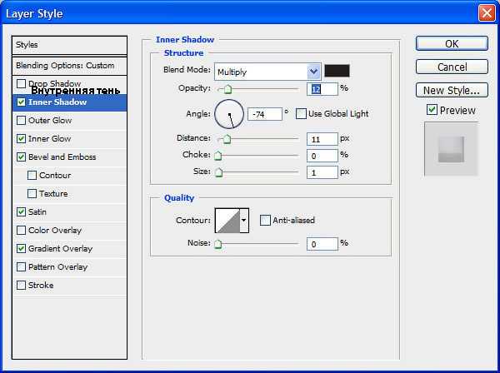Click the Angle value field
Viewport: 500px width, 373px height.
pyautogui.click(x=265, y=114)
